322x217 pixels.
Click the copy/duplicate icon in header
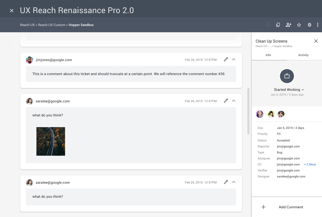click(x=278, y=25)
